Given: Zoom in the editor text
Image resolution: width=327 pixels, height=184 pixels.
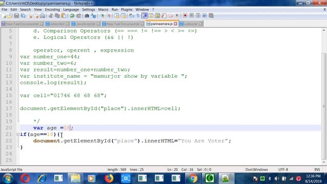Looking at the screenshot, I should tap(102, 16).
